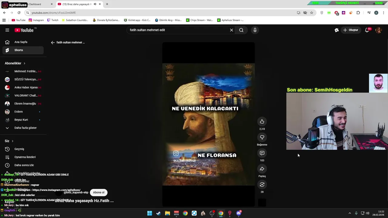388x218 pixels.
Task: Open YouTube notifications bell
Action: click(x=367, y=30)
